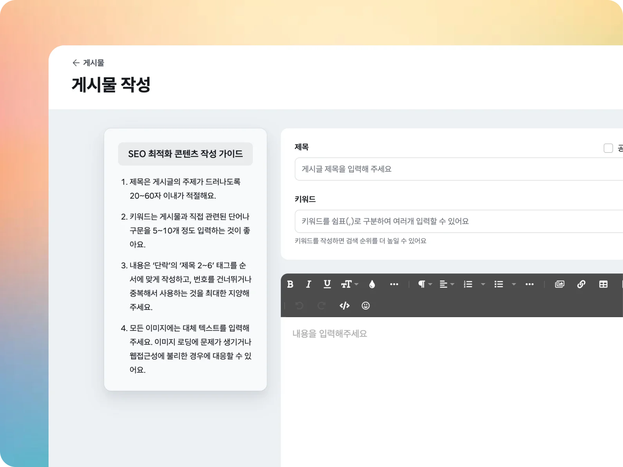Focus the 제목 title input field
The width and height of the screenshot is (623, 467).
459,169
